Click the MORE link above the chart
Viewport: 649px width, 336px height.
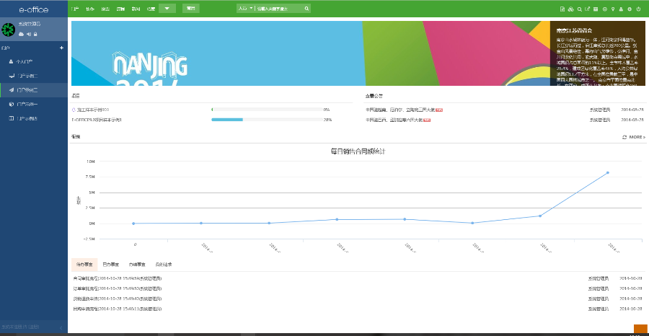click(637, 137)
